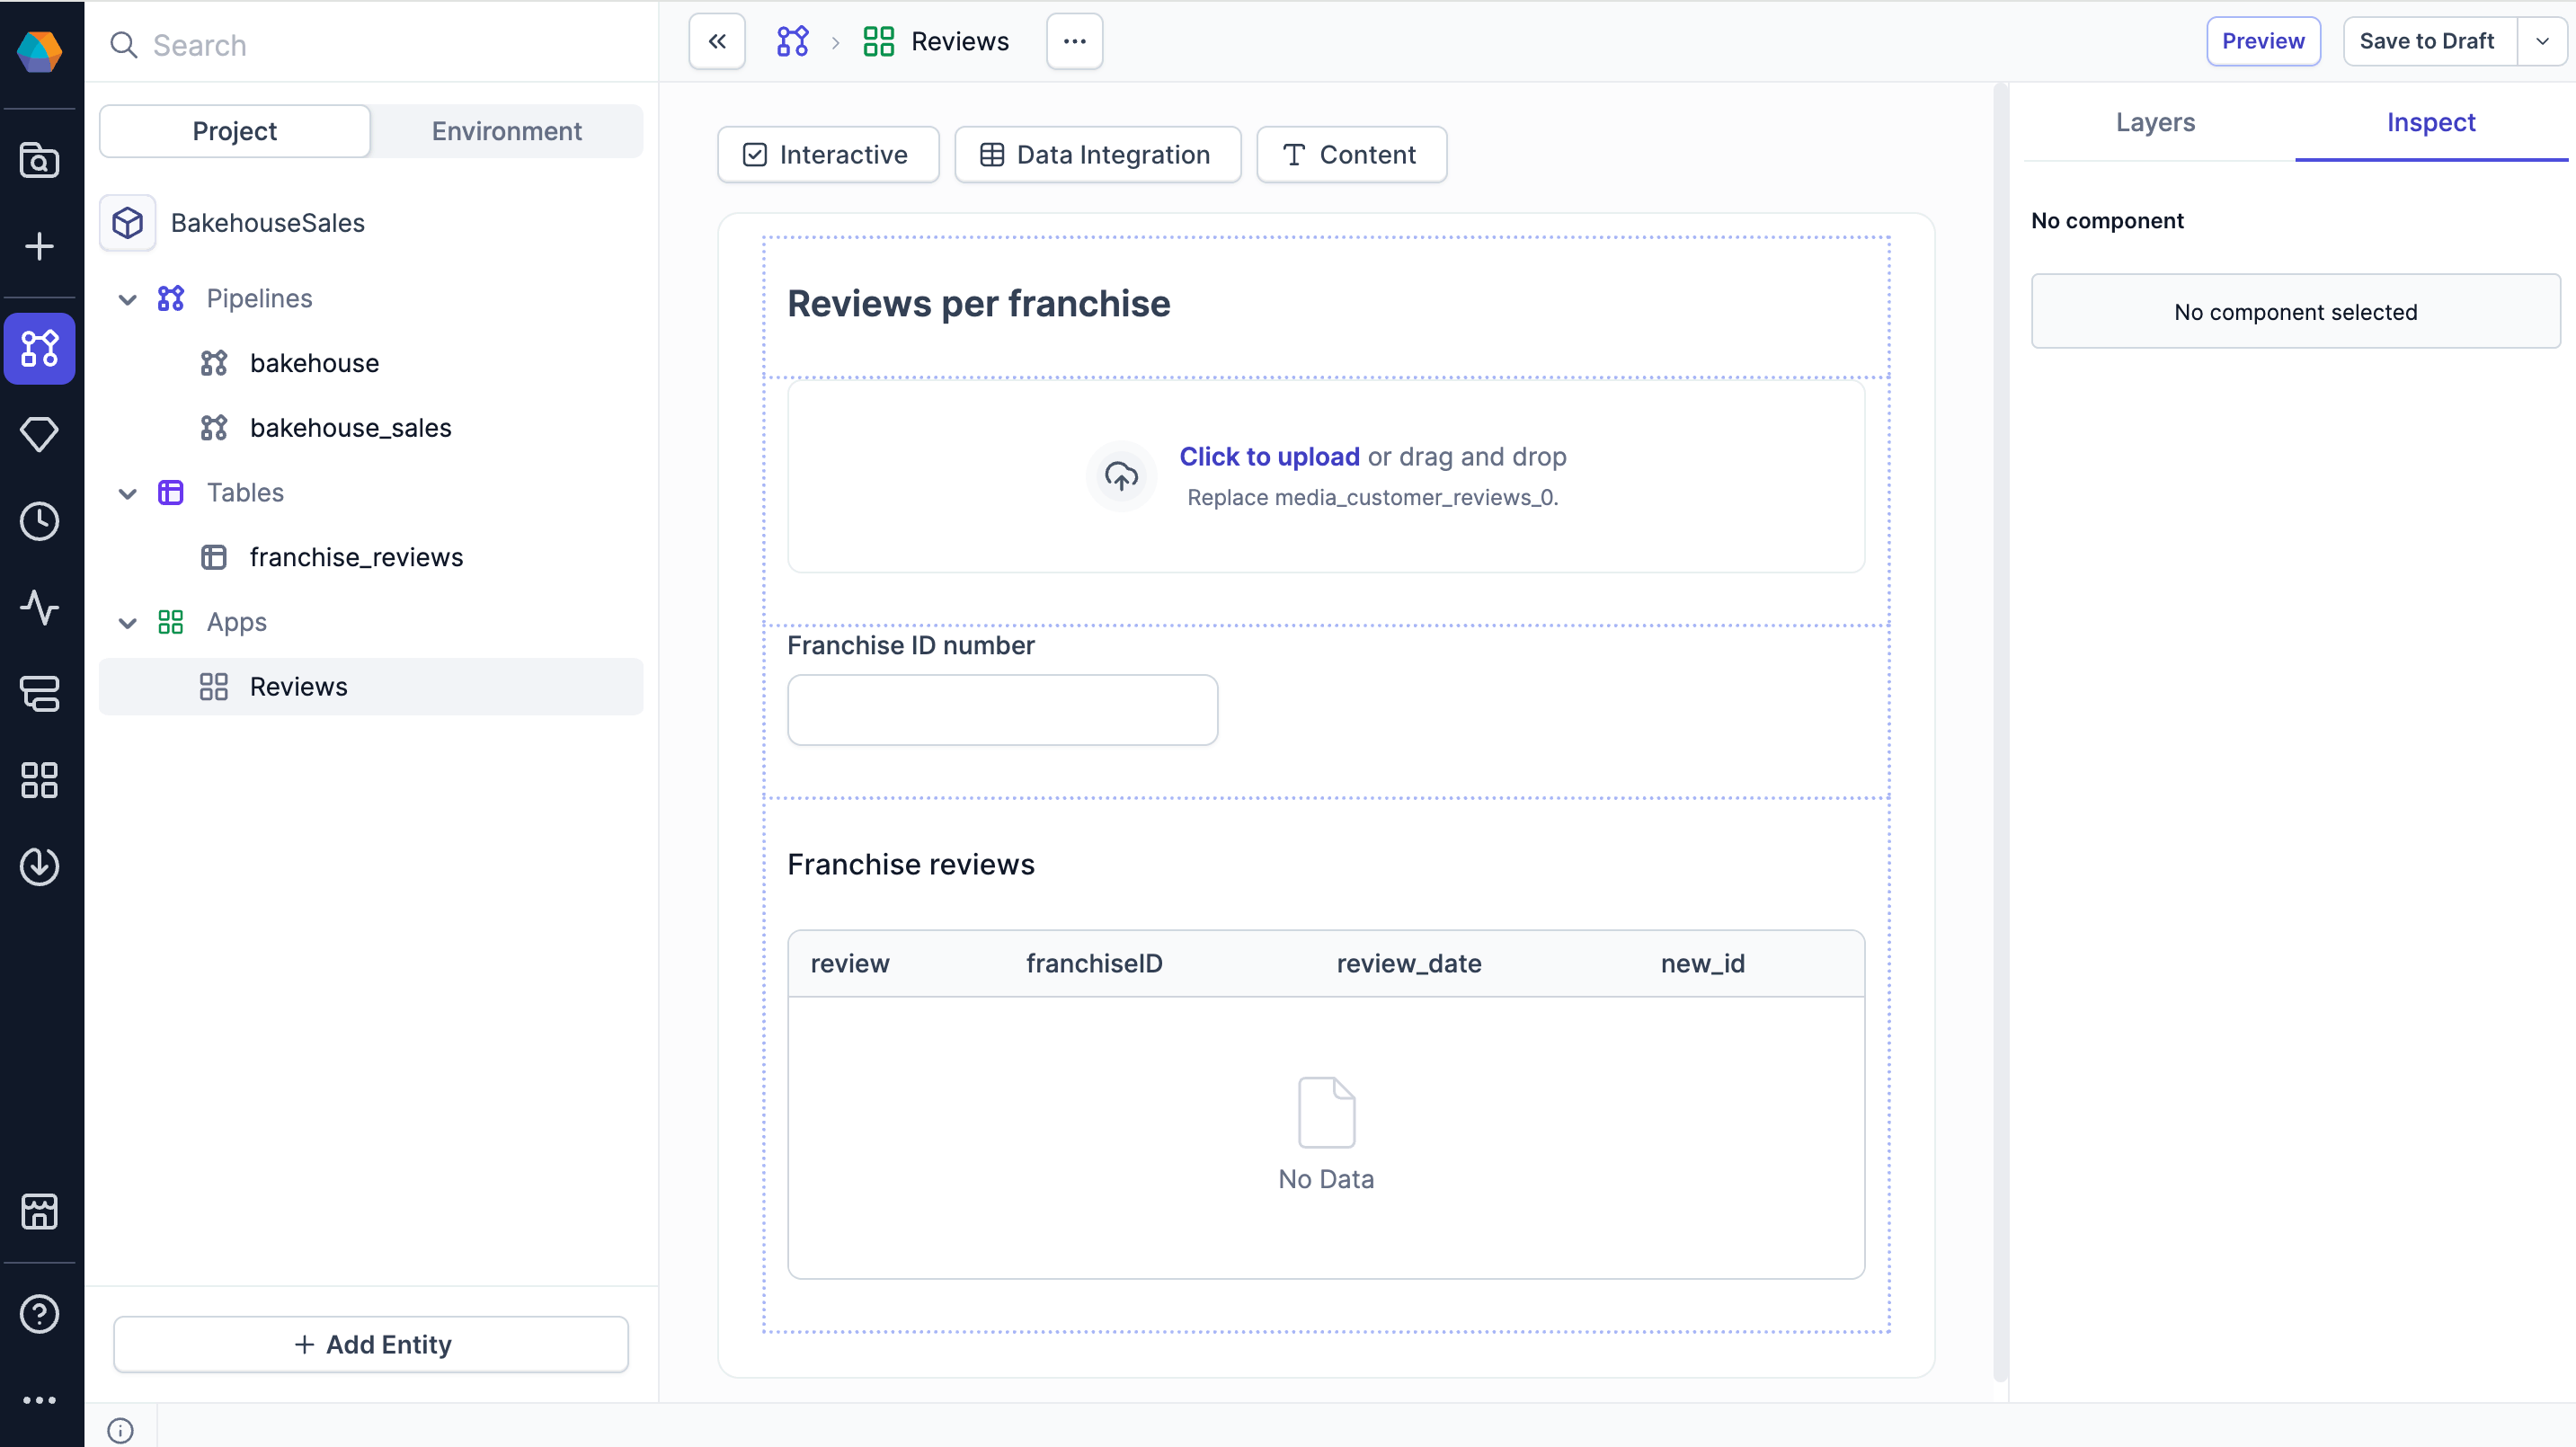Open the metadata search folder icon
Screen dimensions: 2576x1447
coord(40,160)
